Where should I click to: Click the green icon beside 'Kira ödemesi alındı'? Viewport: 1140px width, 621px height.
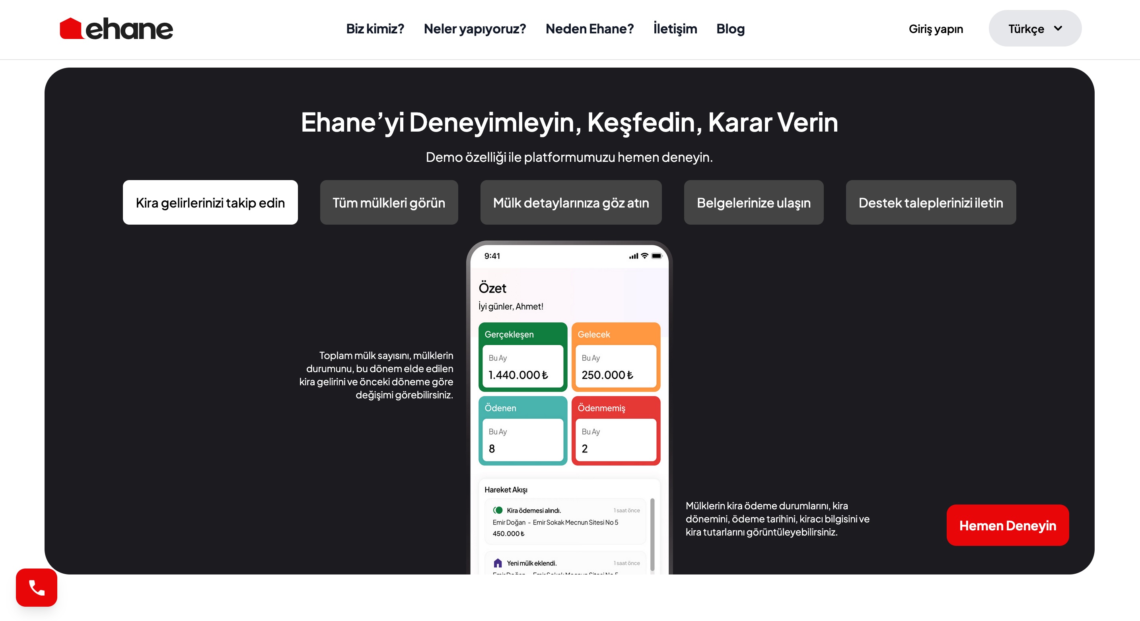[x=498, y=510]
